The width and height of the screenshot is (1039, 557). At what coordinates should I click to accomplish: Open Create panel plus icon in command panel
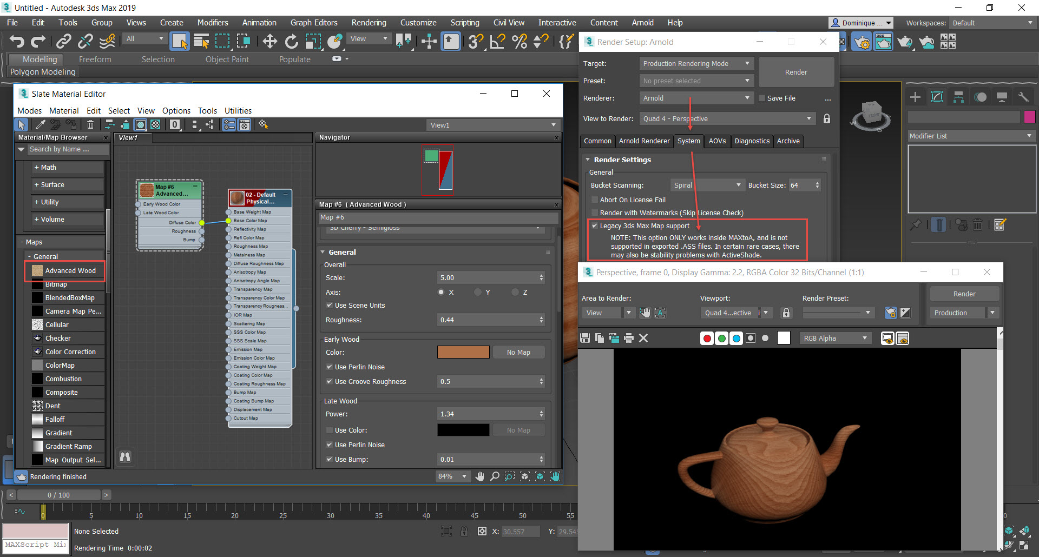(915, 97)
